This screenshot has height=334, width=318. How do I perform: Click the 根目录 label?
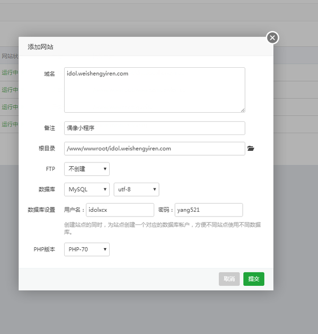[47, 148]
